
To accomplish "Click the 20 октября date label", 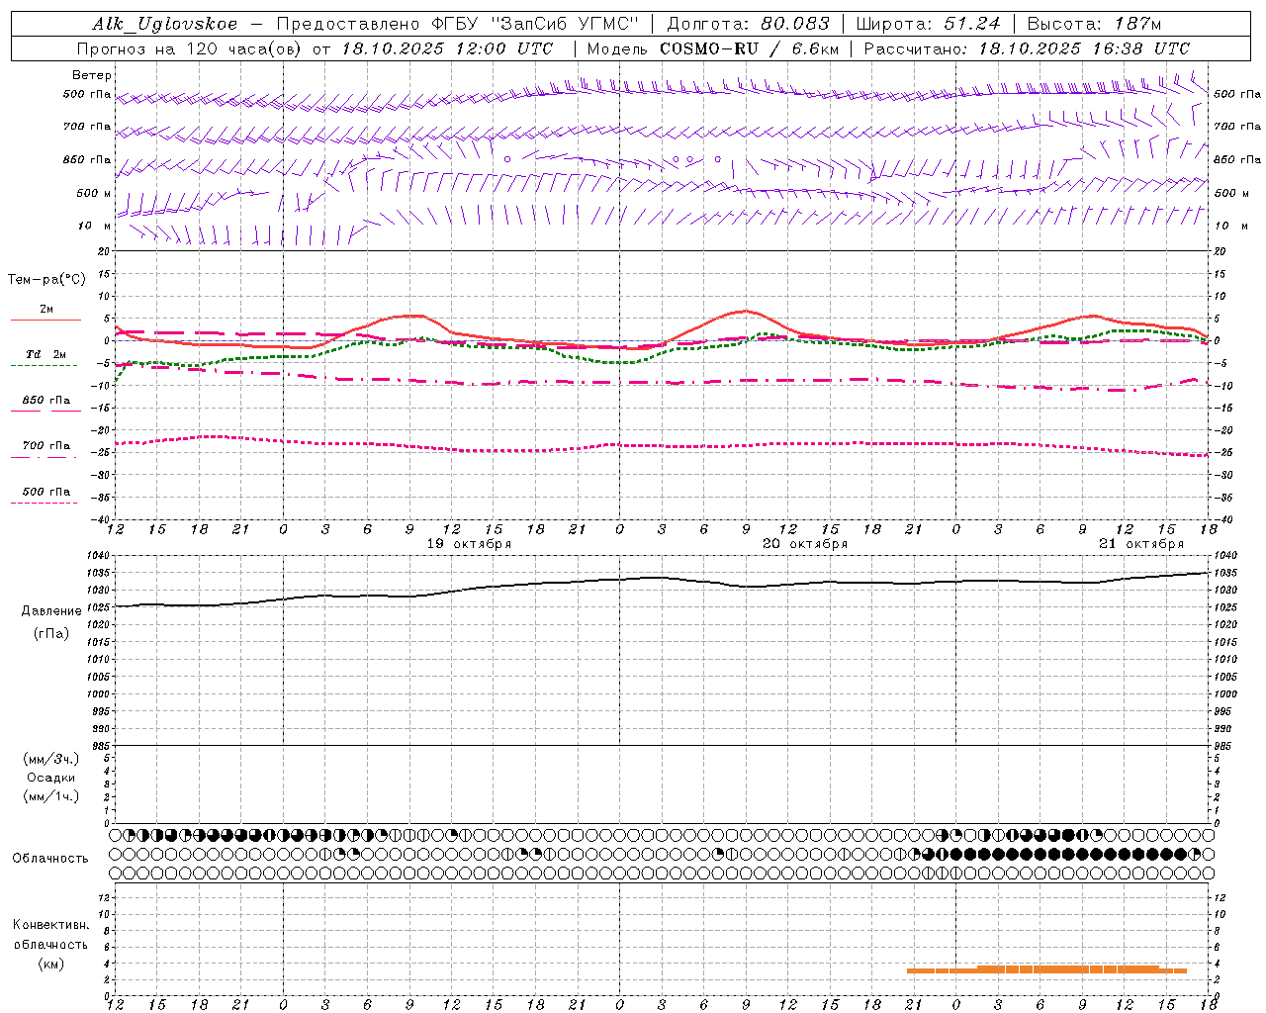I will (805, 544).
